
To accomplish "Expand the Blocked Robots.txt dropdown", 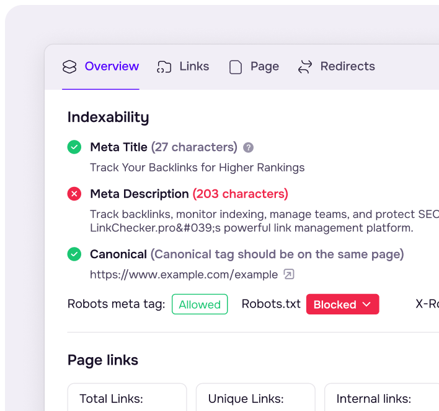I will (342, 304).
